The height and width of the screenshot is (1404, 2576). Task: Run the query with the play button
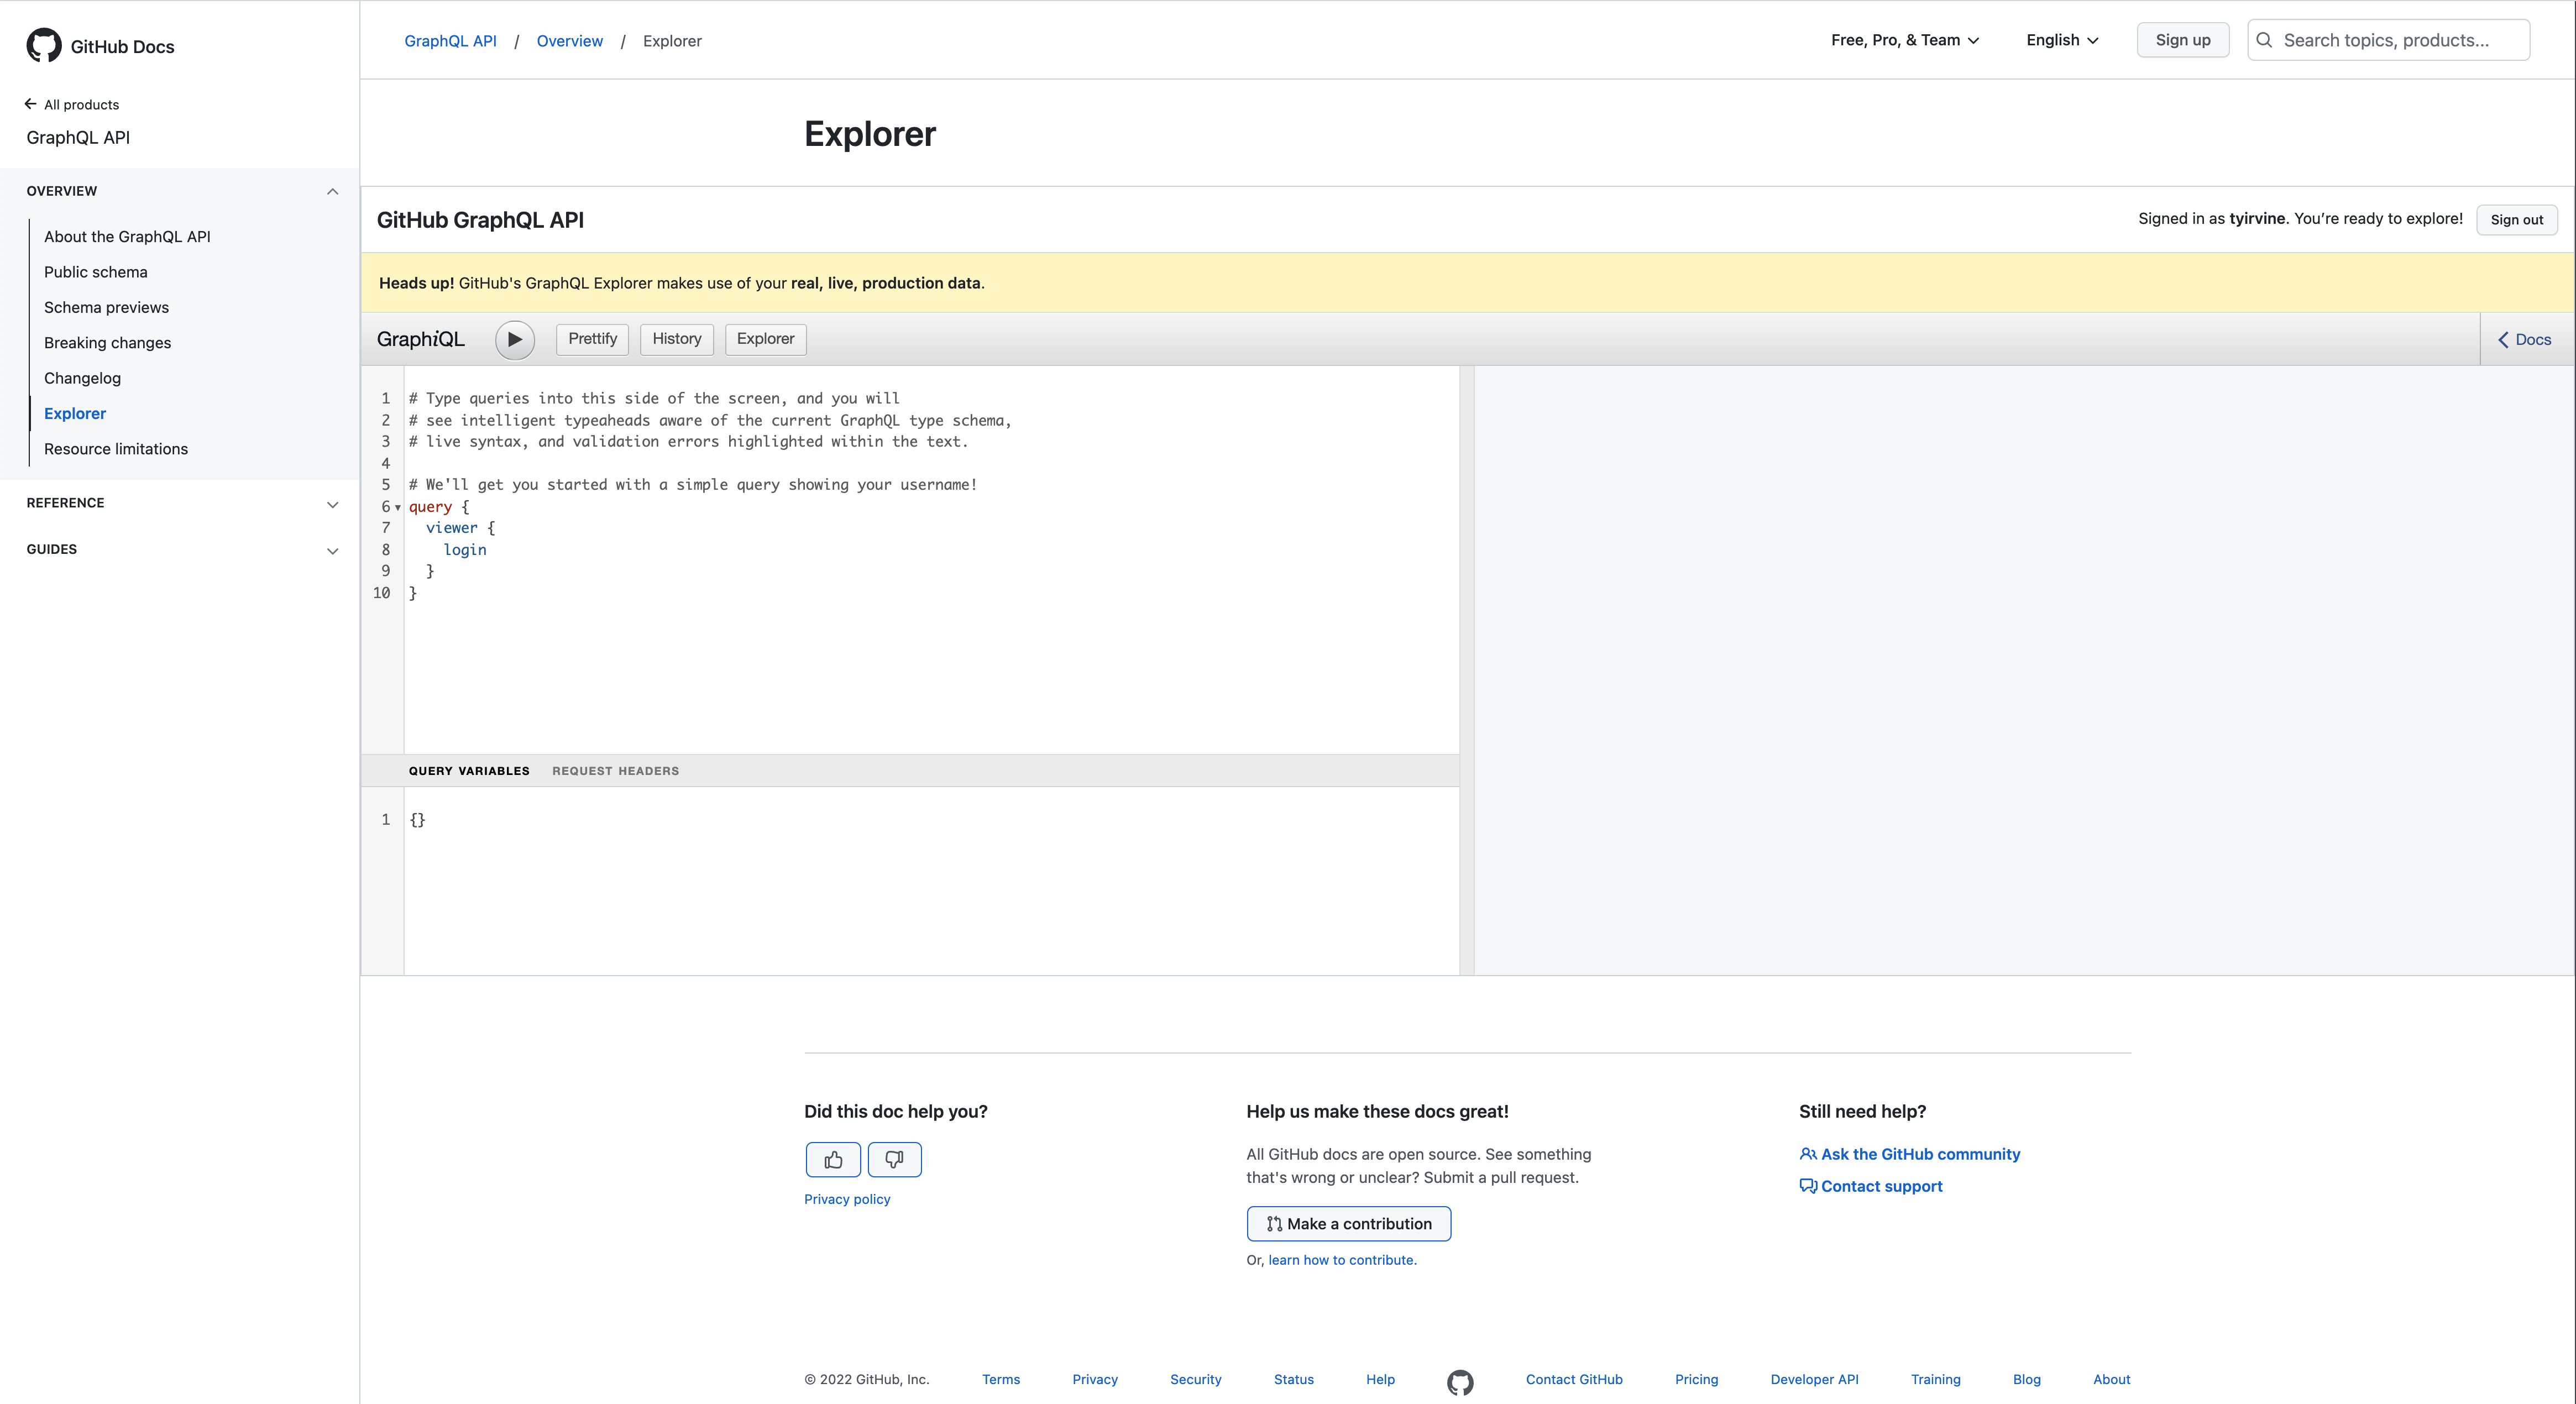[x=514, y=339]
